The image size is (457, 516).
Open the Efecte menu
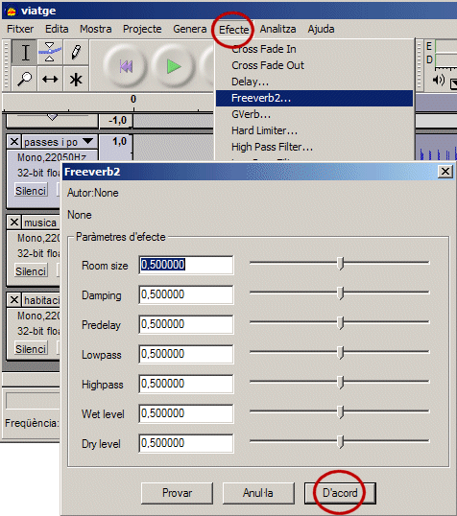[233, 30]
